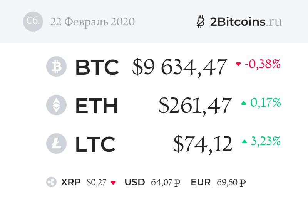
Task: Click the red down arrow beside BTC change
Action: 238,64
